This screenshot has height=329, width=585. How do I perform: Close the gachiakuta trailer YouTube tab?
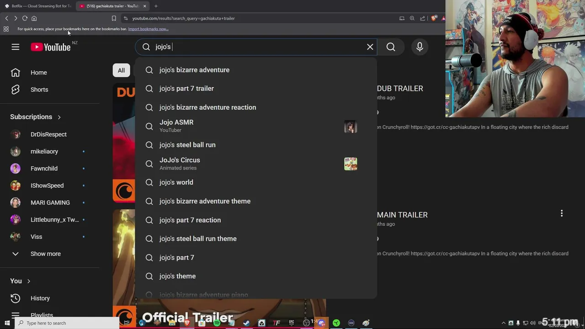pyautogui.click(x=144, y=6)
